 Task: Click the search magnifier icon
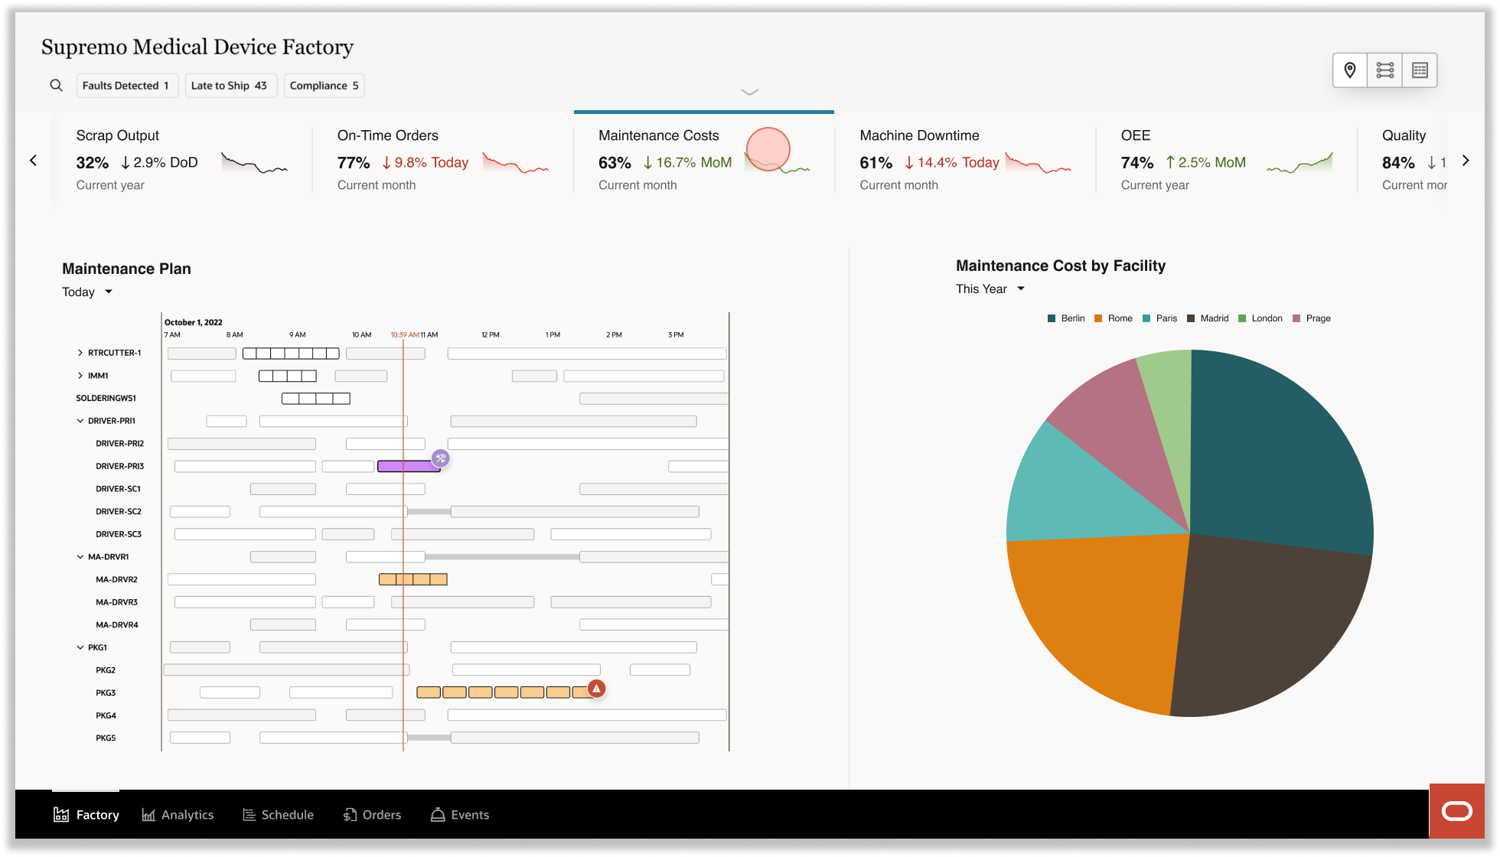tap(56, 86)
